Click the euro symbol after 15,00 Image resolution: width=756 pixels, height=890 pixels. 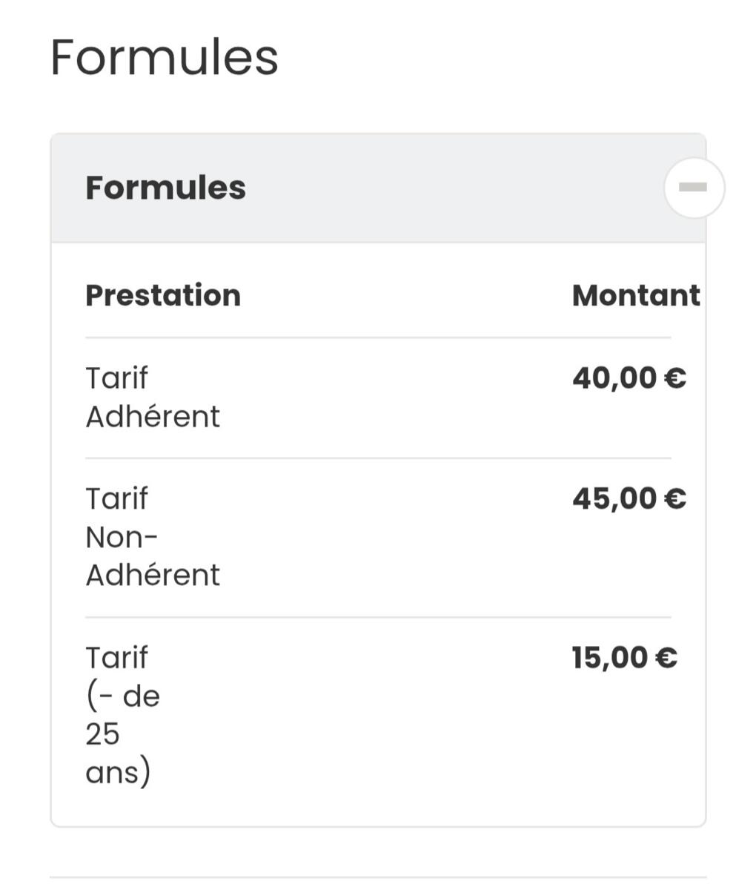tap(666, 658)
